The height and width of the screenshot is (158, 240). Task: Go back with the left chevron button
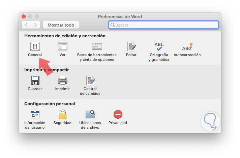26,25
